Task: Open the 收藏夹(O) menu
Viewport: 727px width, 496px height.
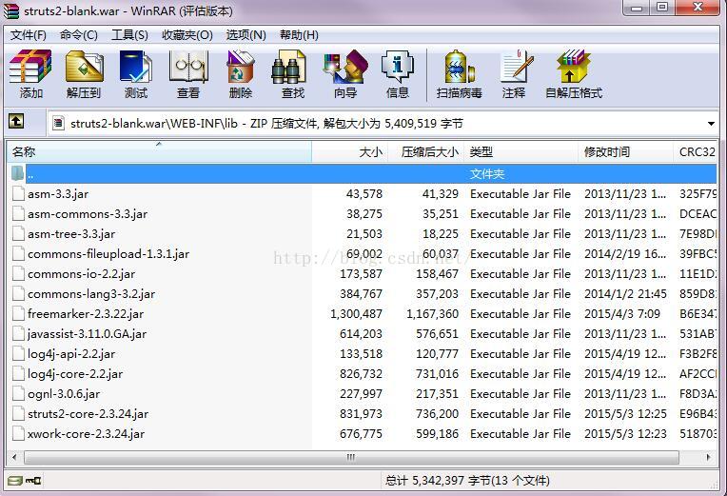Action: pos(187,35)
